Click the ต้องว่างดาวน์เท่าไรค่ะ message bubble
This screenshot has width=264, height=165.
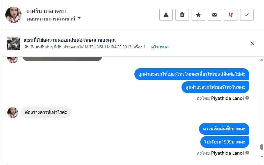46,112
